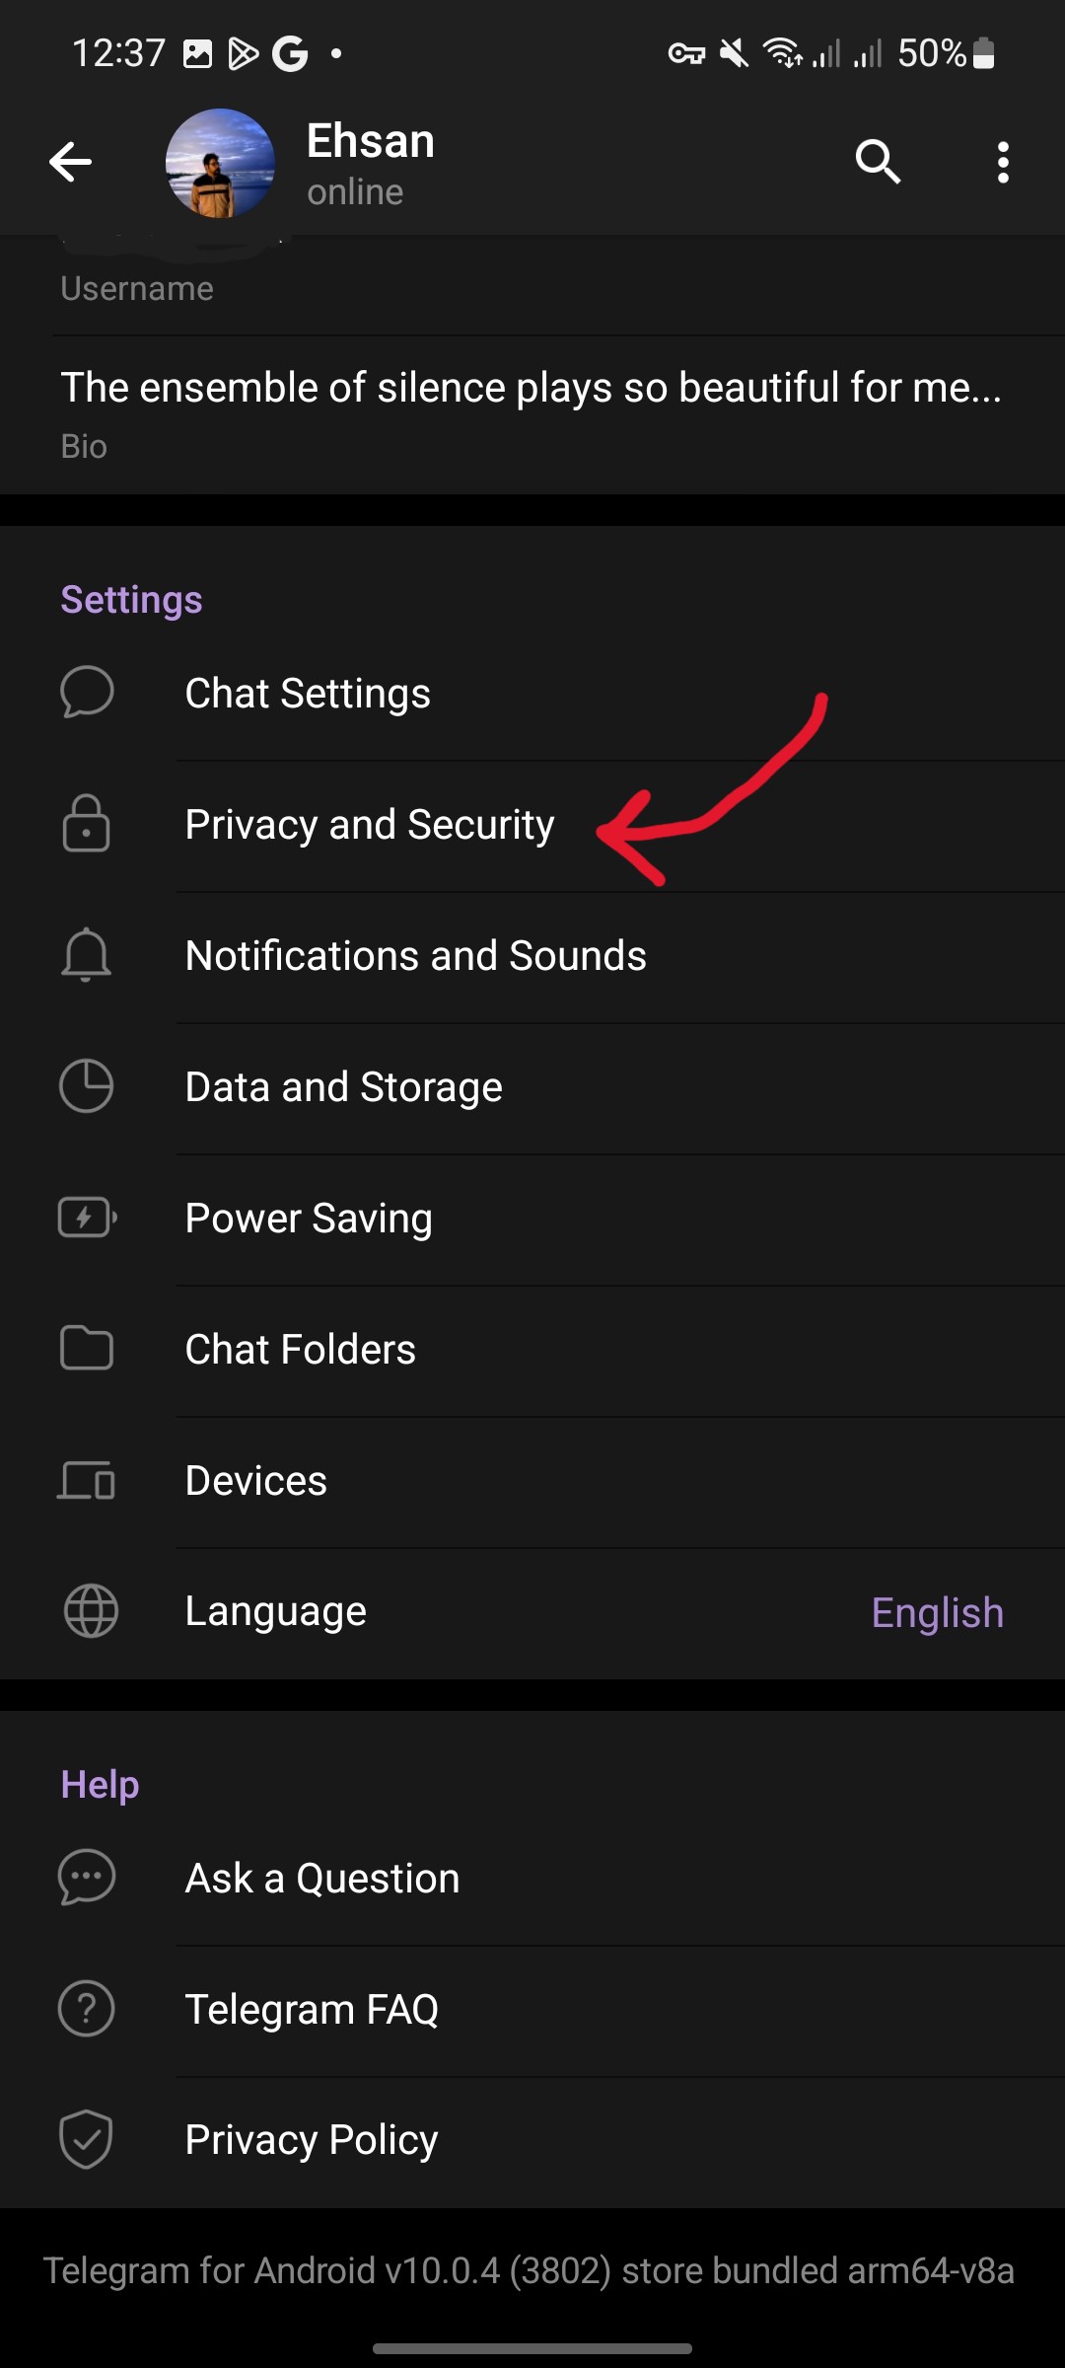Open the search magnifier icon
This screenshot has height=2368, width=1065.
pos(877,162)
